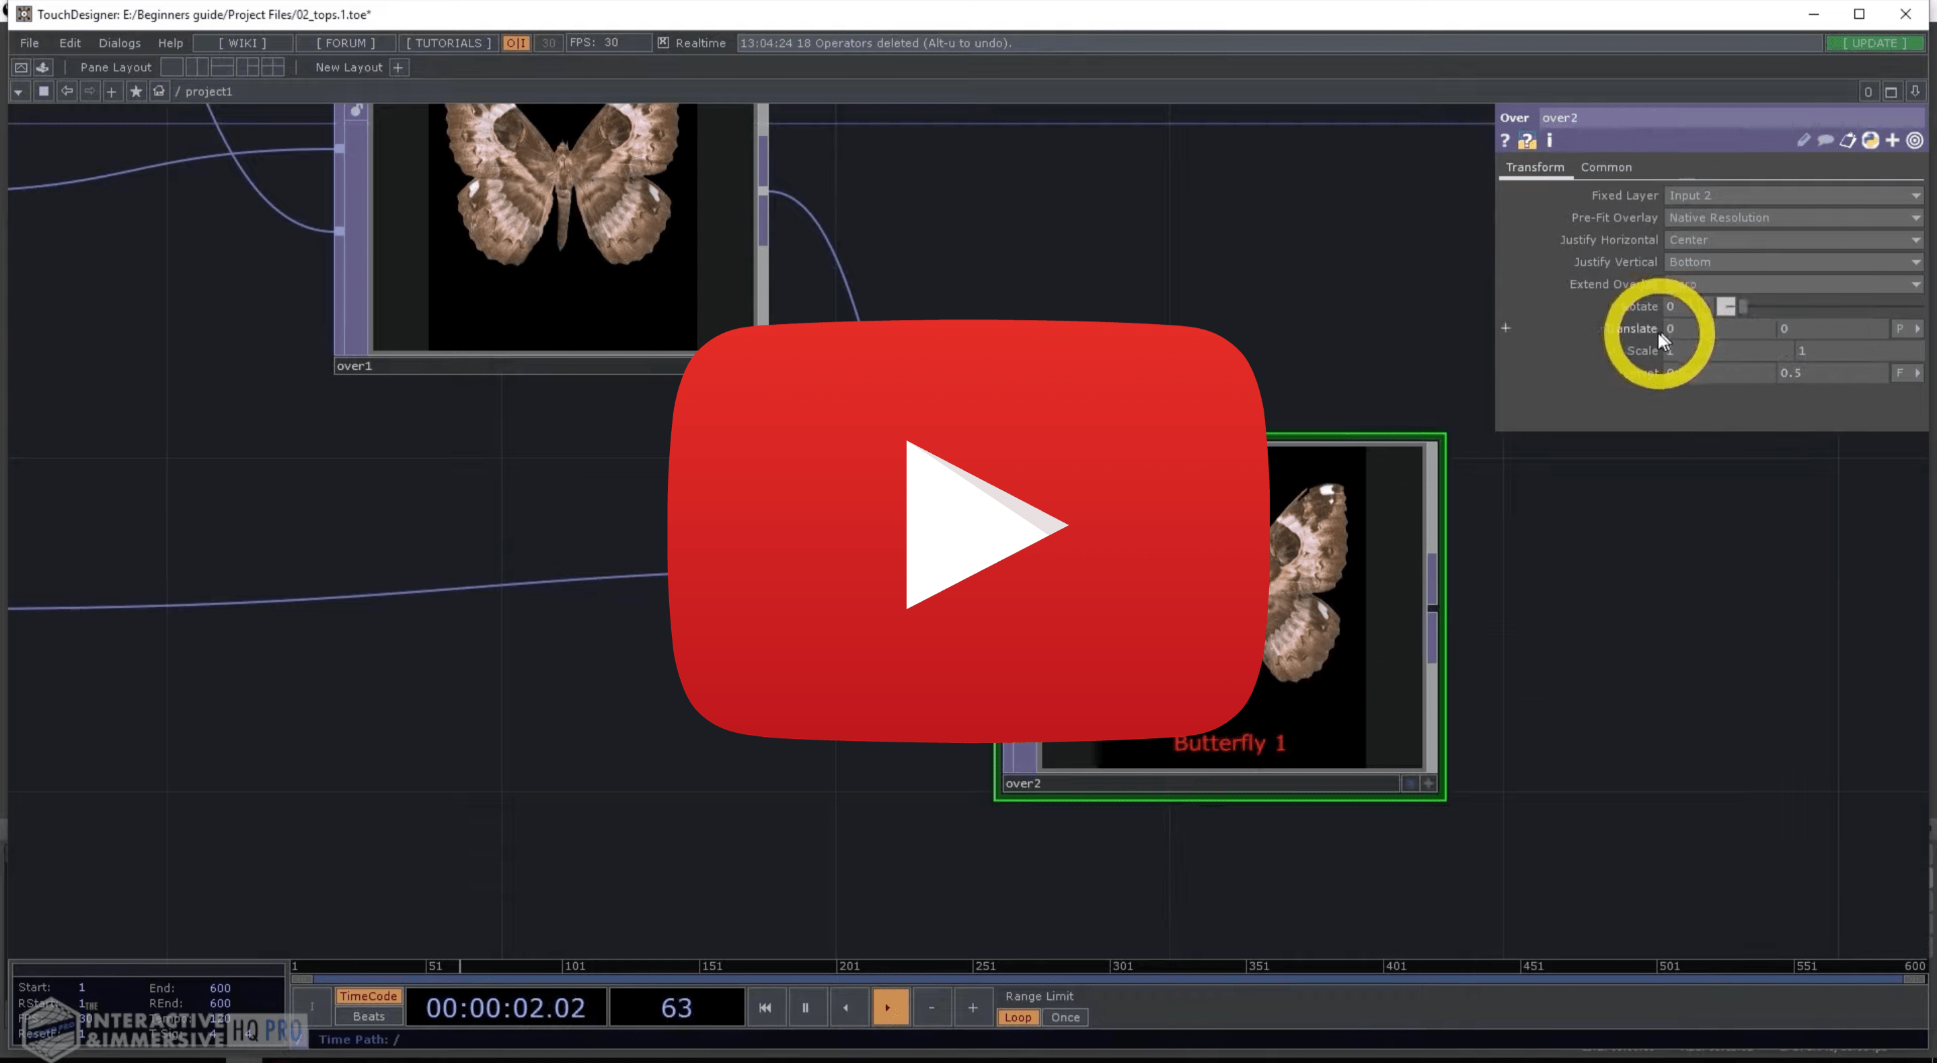Click the [ TUTORIALS ] button
This screenshot has width=1937, height=1063.
click(448, 43)
